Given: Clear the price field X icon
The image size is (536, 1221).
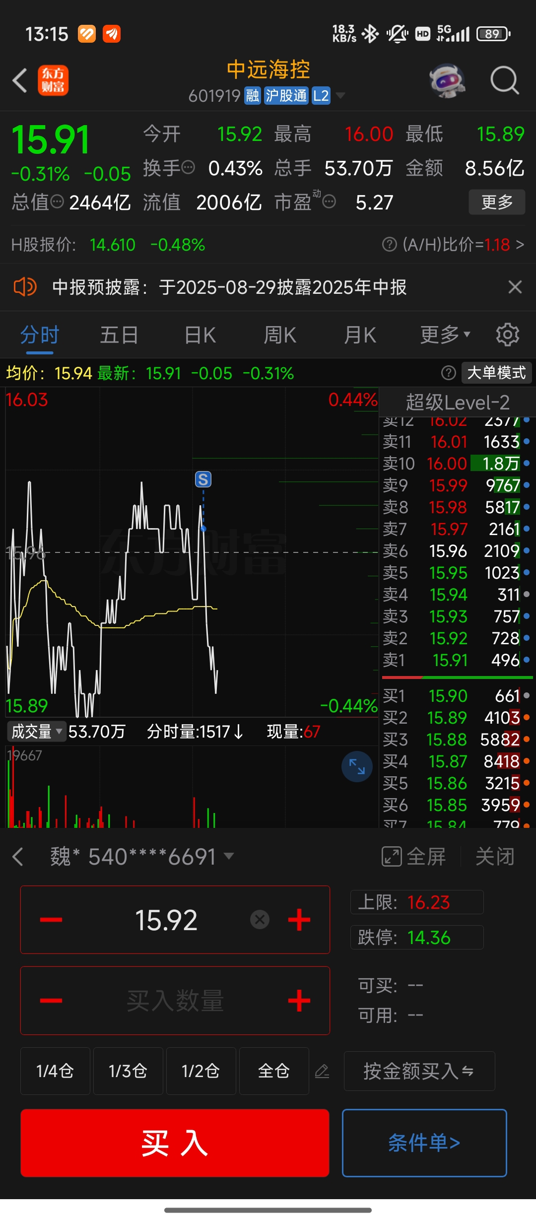Looking at the screenshot, I should 260,920.
